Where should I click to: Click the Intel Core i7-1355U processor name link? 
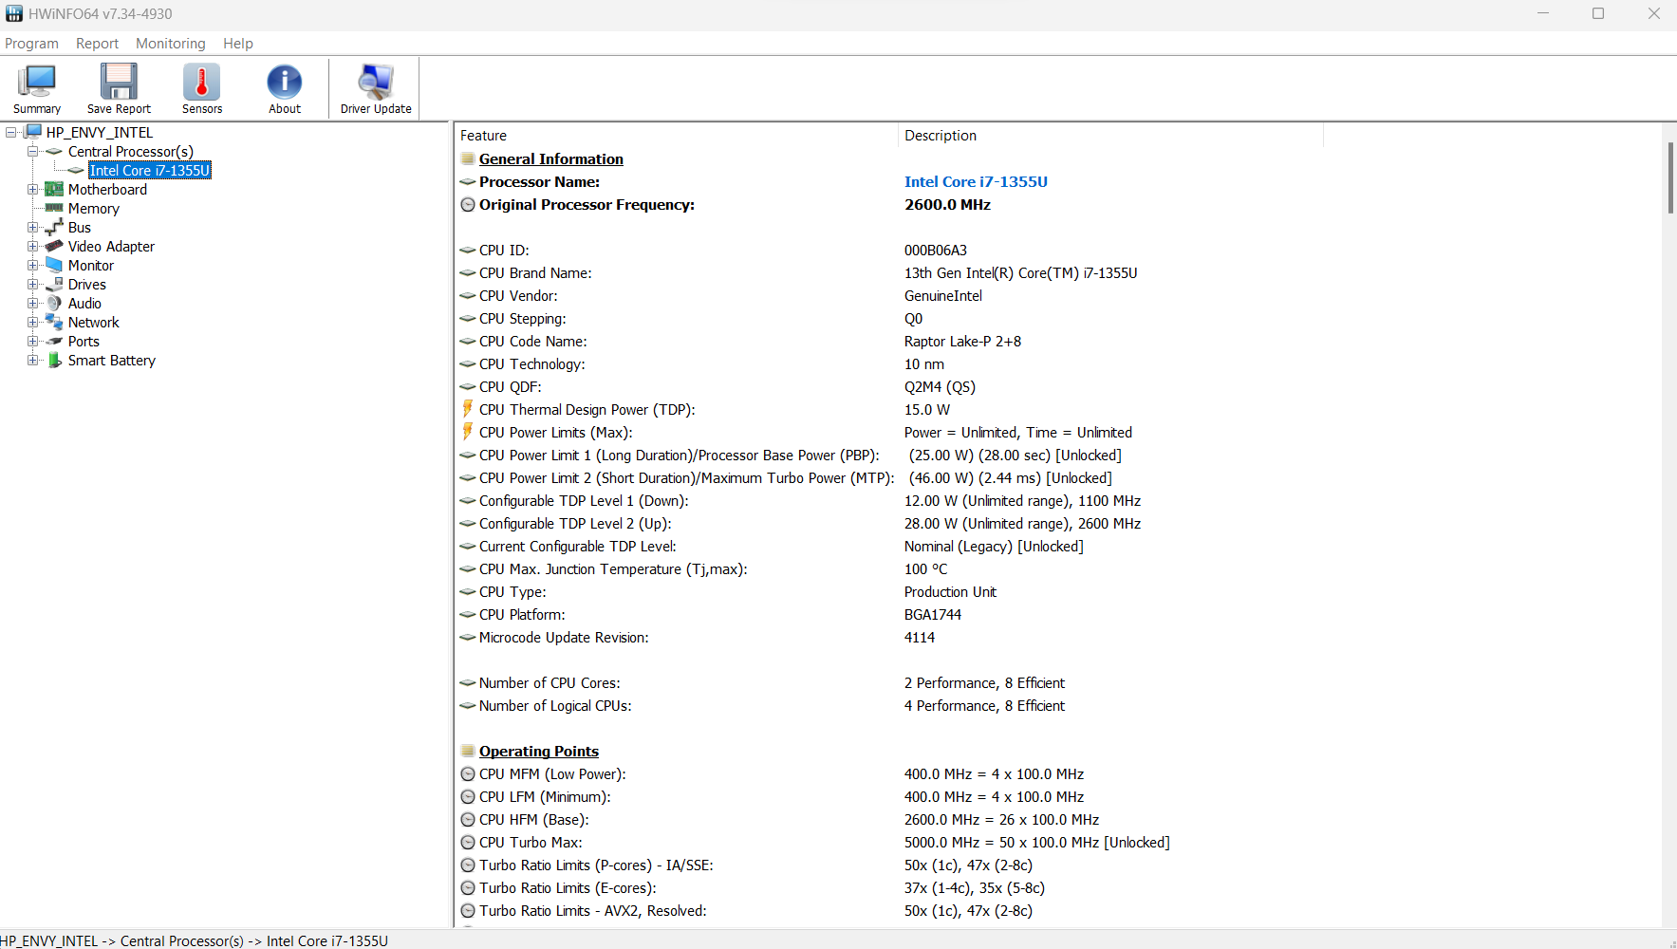click(x=975, y=182)
